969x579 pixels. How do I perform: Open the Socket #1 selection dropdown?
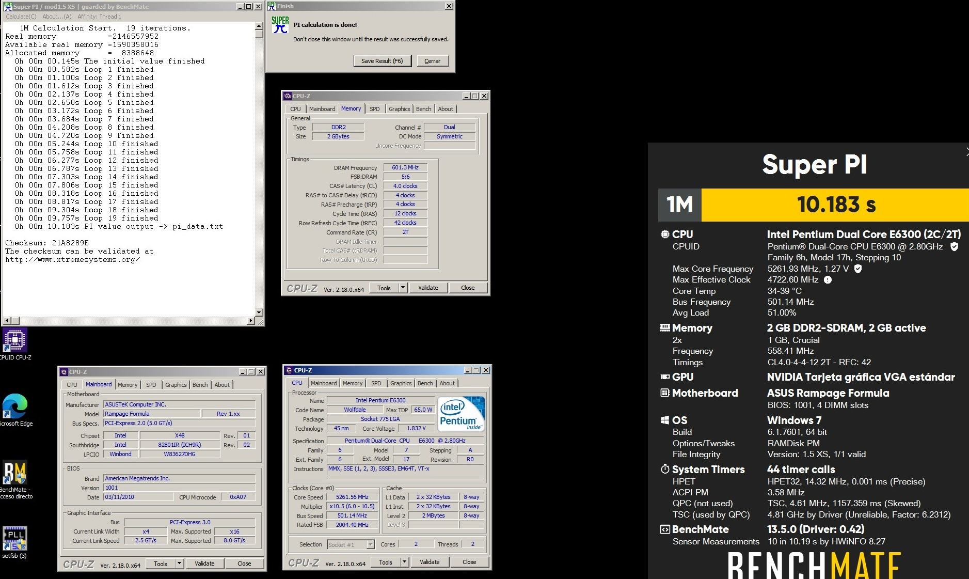click(x=370, y=544)
